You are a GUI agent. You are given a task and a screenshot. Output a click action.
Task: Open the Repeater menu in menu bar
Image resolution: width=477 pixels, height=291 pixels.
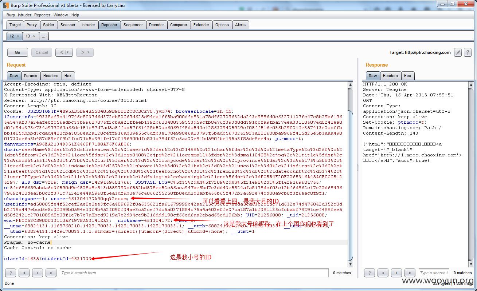point(42,15)
